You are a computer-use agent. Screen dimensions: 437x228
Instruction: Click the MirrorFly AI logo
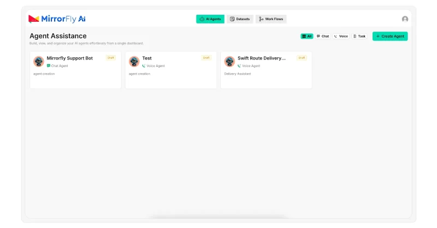pyautogui.click(x=57, y=19)
